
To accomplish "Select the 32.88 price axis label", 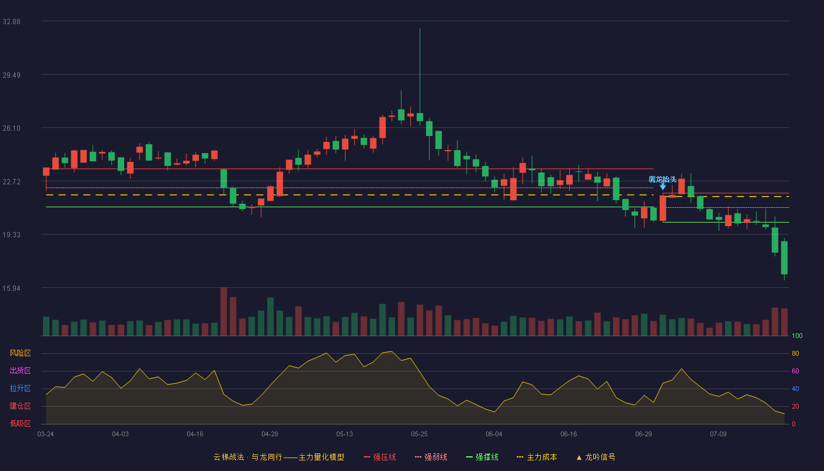I will click(12, 21).
